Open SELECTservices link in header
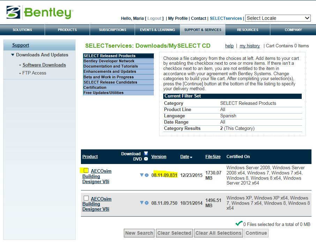 click(x=226, y=18)
